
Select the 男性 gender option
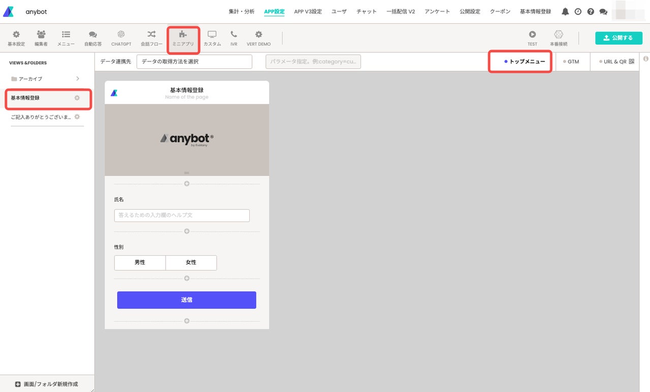pyautogui.click(x=140, y=263)
